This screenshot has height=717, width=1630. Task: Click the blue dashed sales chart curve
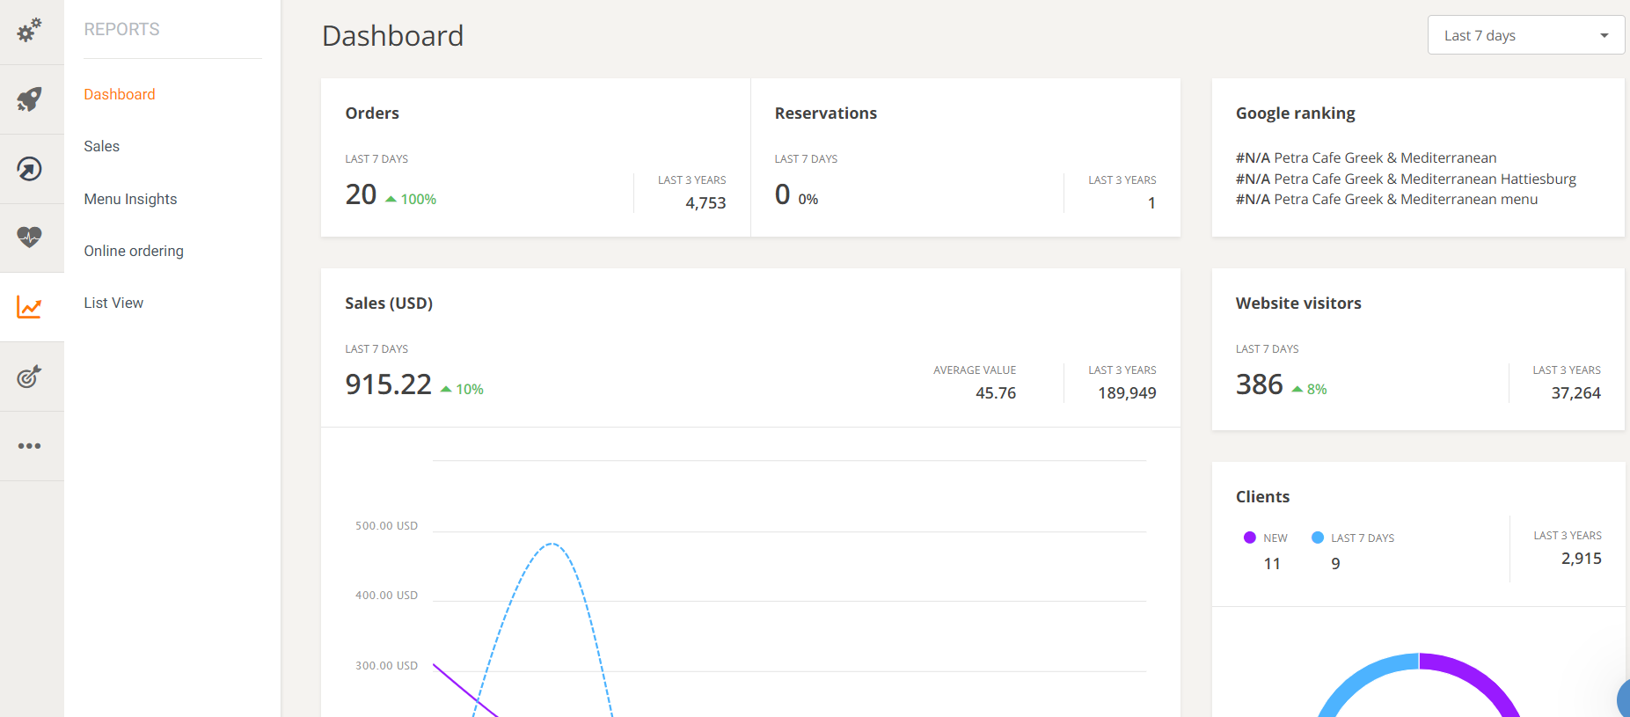pyautogui.click(x=552, y=545)
